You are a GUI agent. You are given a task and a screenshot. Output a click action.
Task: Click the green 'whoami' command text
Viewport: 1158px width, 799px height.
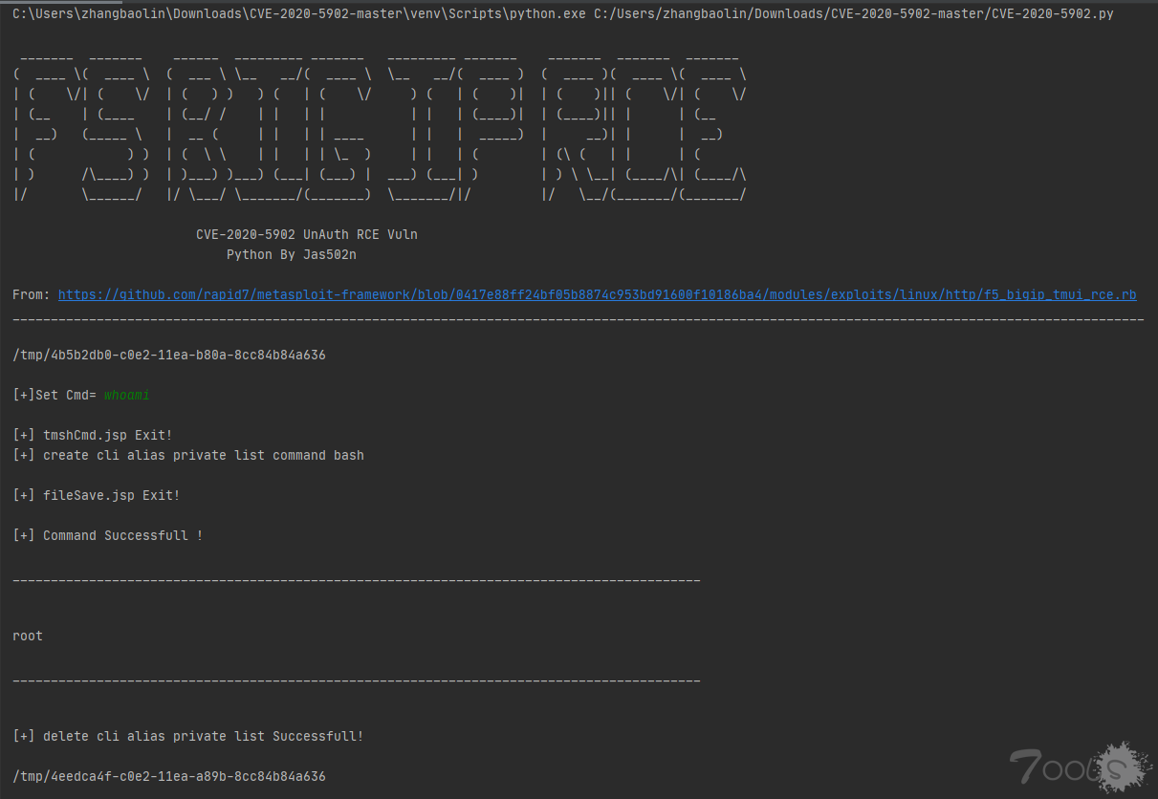point(127,396)
